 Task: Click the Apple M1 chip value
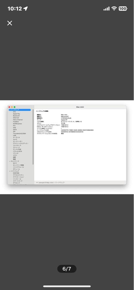64,120
